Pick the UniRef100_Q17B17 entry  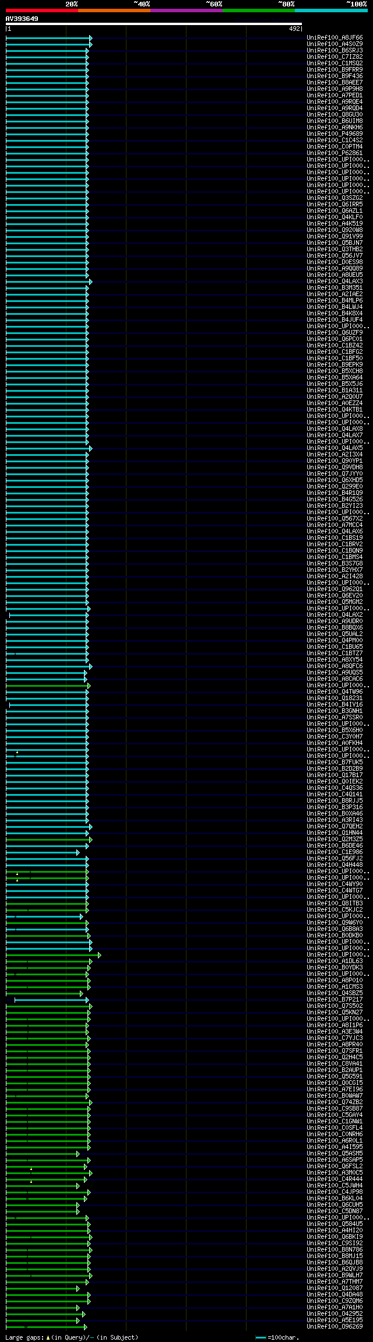coord(335,775)
